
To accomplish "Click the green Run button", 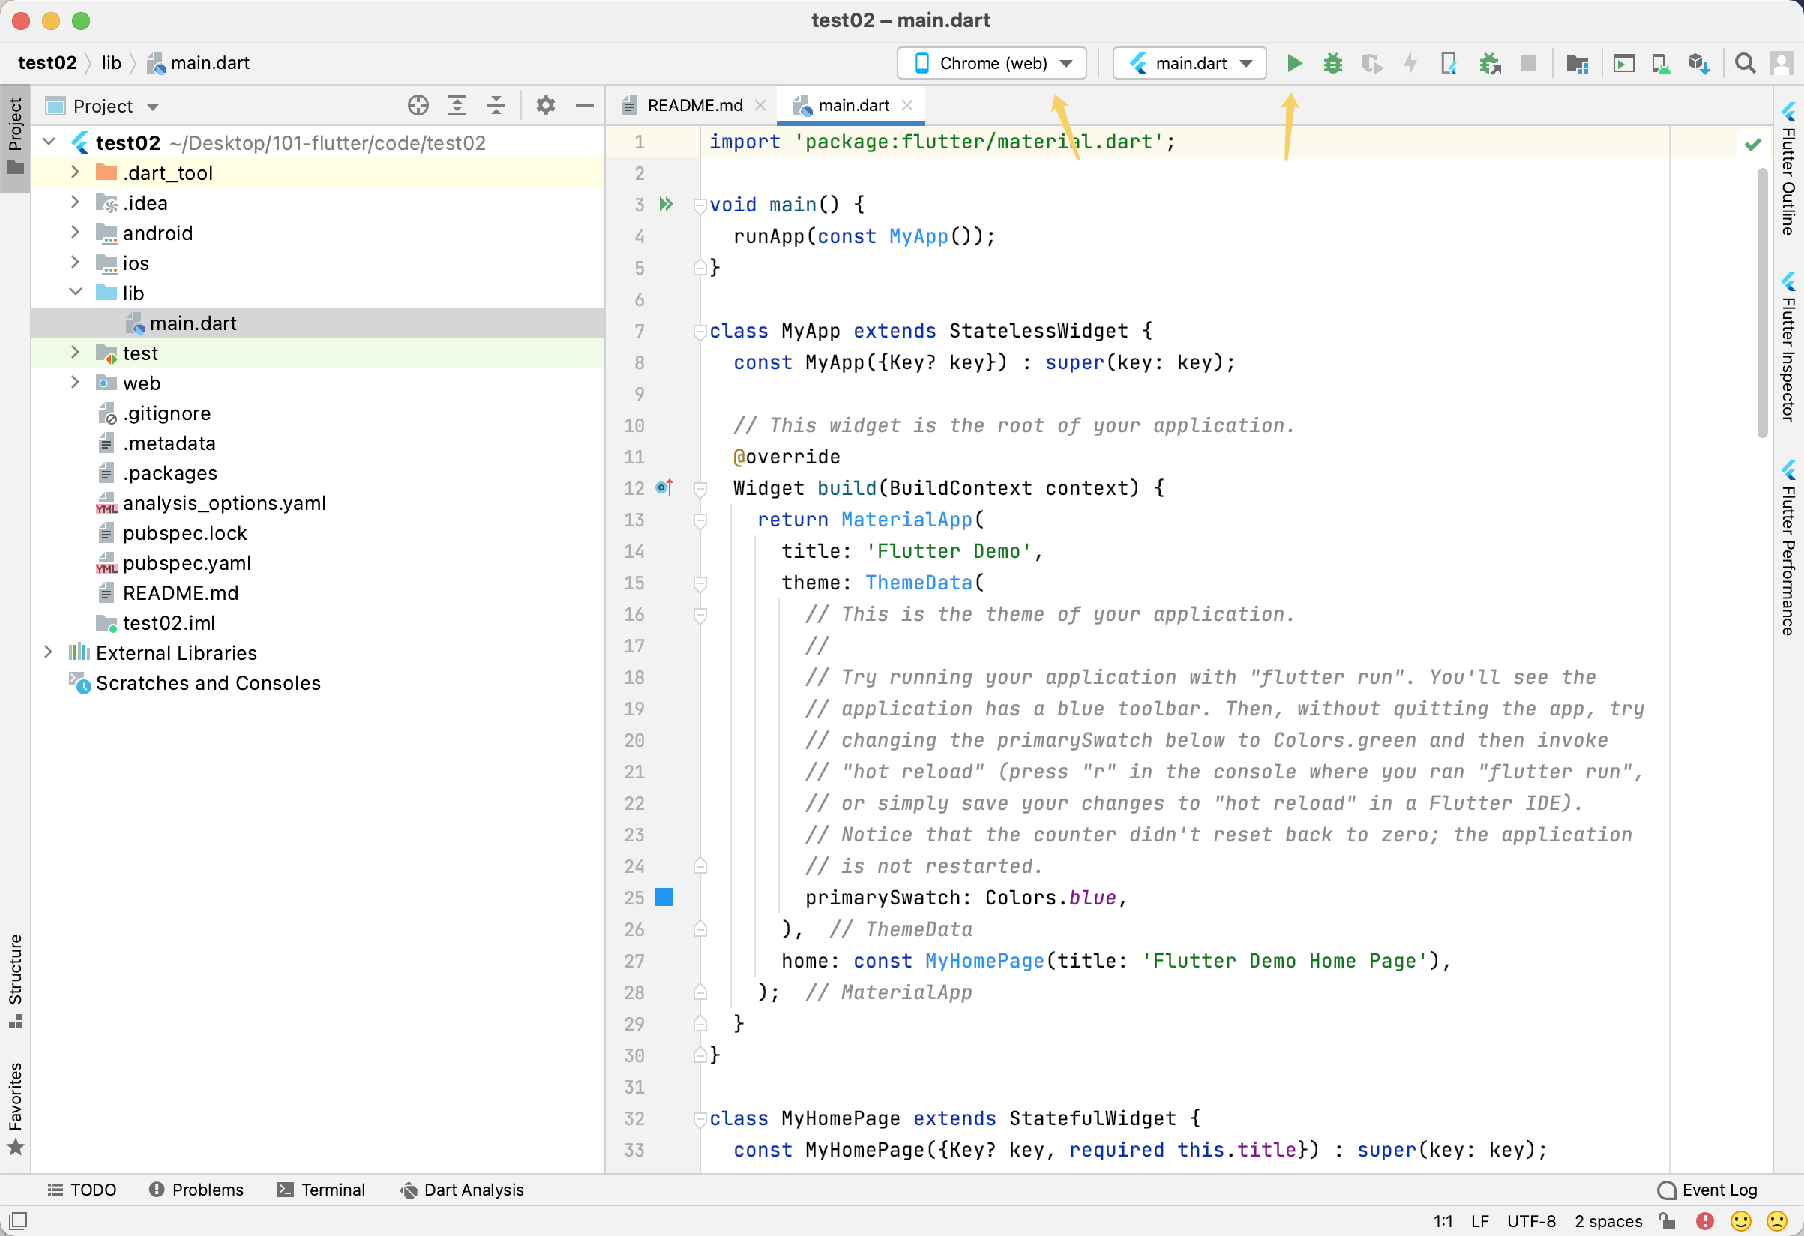I will 1294,63.
